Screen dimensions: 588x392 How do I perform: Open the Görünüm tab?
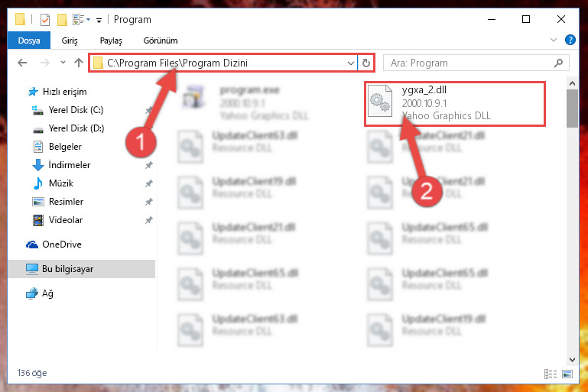pos(161,40)
